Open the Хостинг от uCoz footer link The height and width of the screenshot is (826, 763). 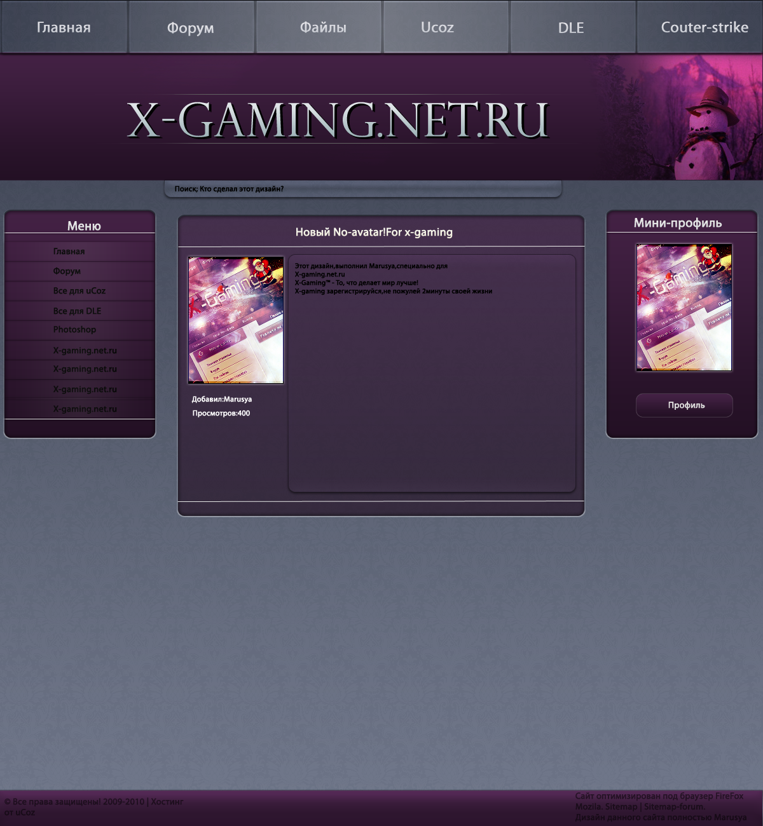(93, 807)
